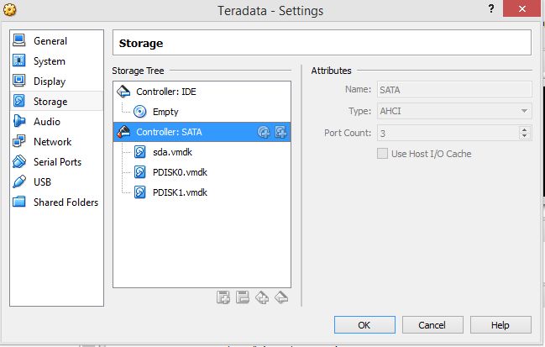Click the hard disk icon beside sda.vmdk
545x347 pixels.
(139, 152)
